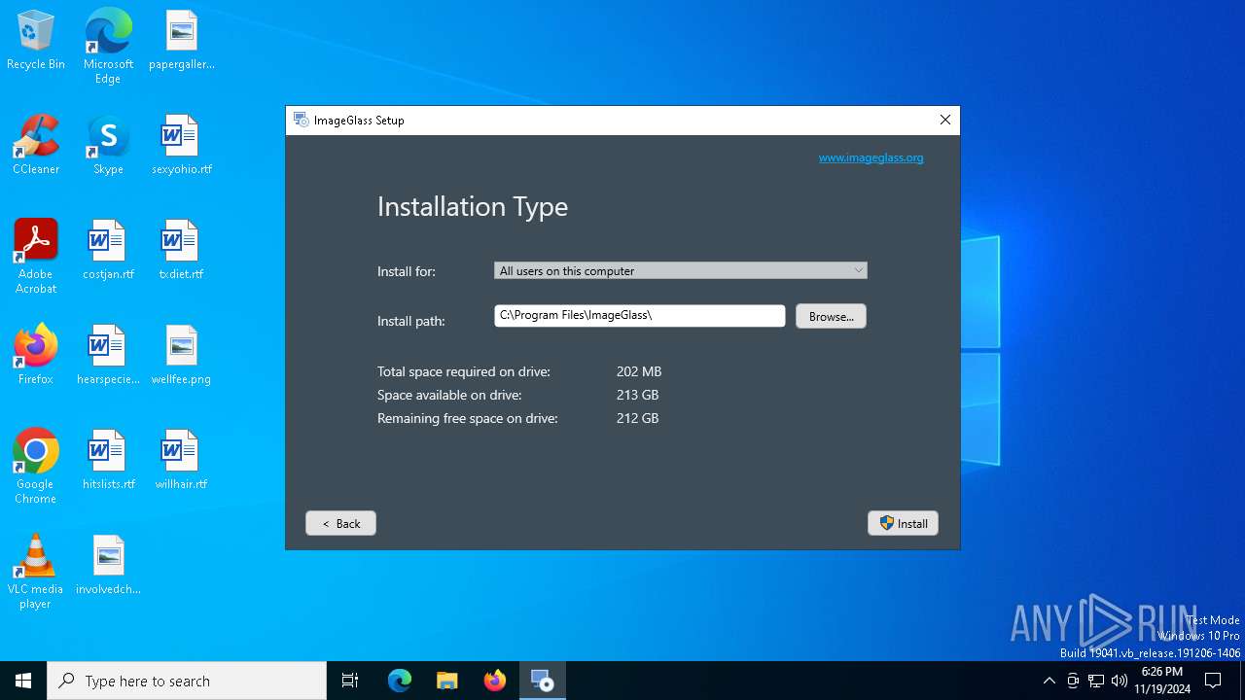Select the costjan.rtf document icon
This screenshot has height=700, width=1245.
point(108,250)
